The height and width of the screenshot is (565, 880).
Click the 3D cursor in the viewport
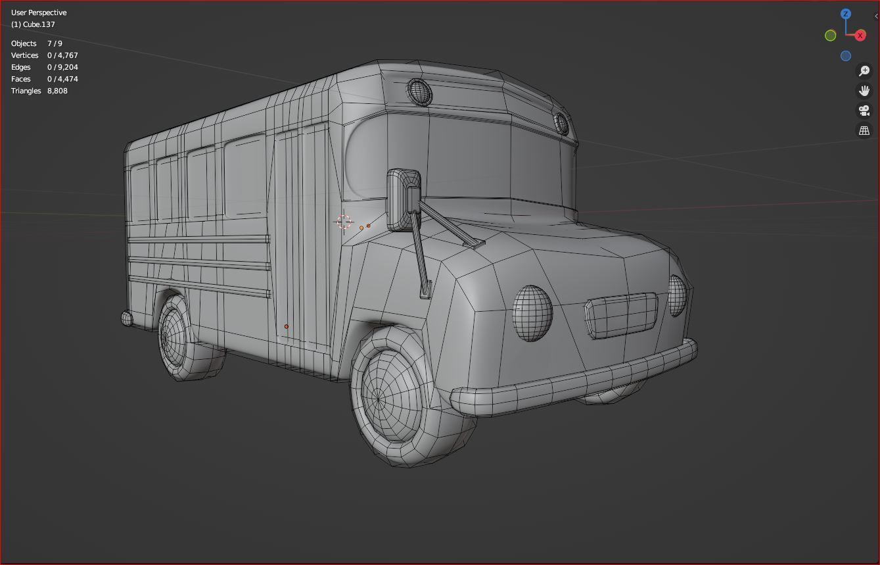click(x=344, y=221)
